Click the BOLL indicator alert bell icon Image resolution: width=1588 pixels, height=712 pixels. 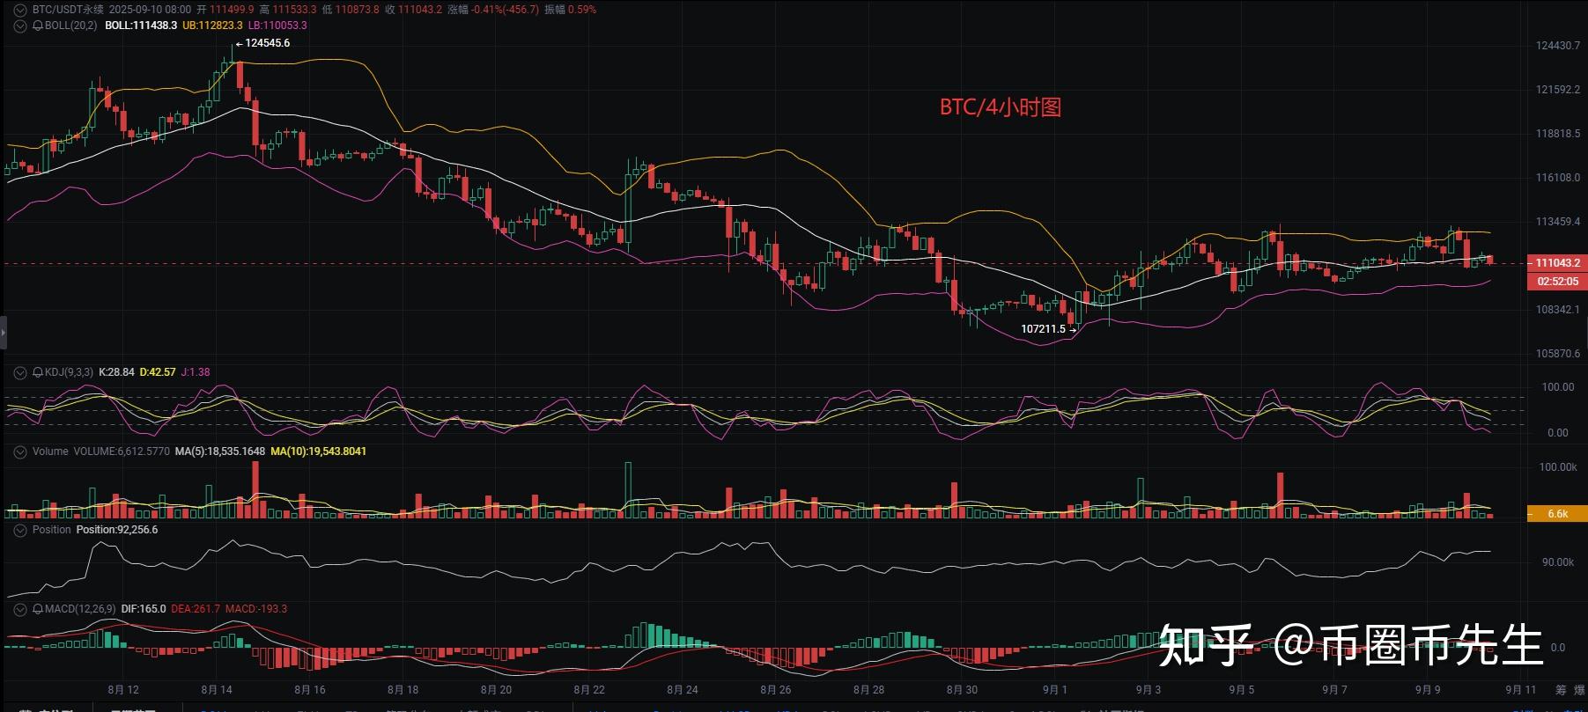pyautogui.click(x=38, y=26)
